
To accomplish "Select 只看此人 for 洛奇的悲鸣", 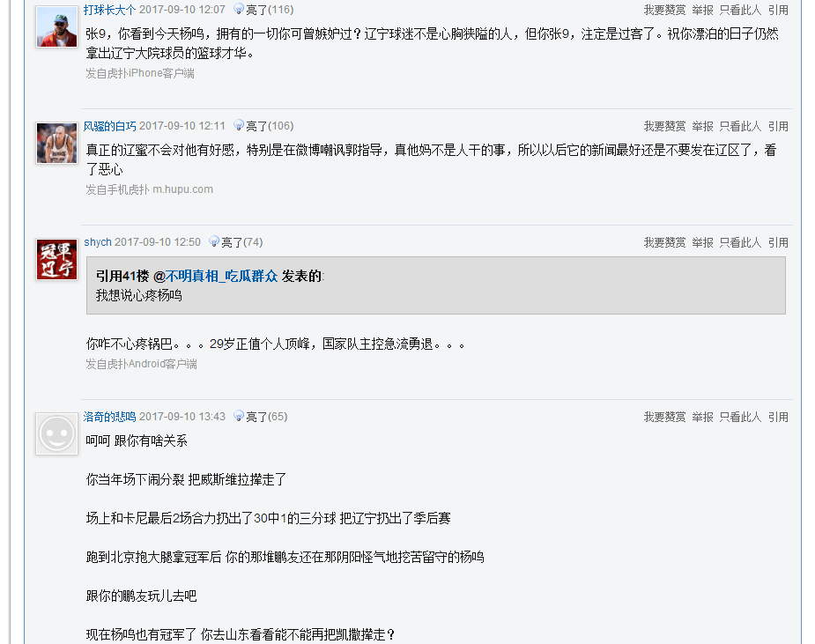I will (x=740, y=417).
